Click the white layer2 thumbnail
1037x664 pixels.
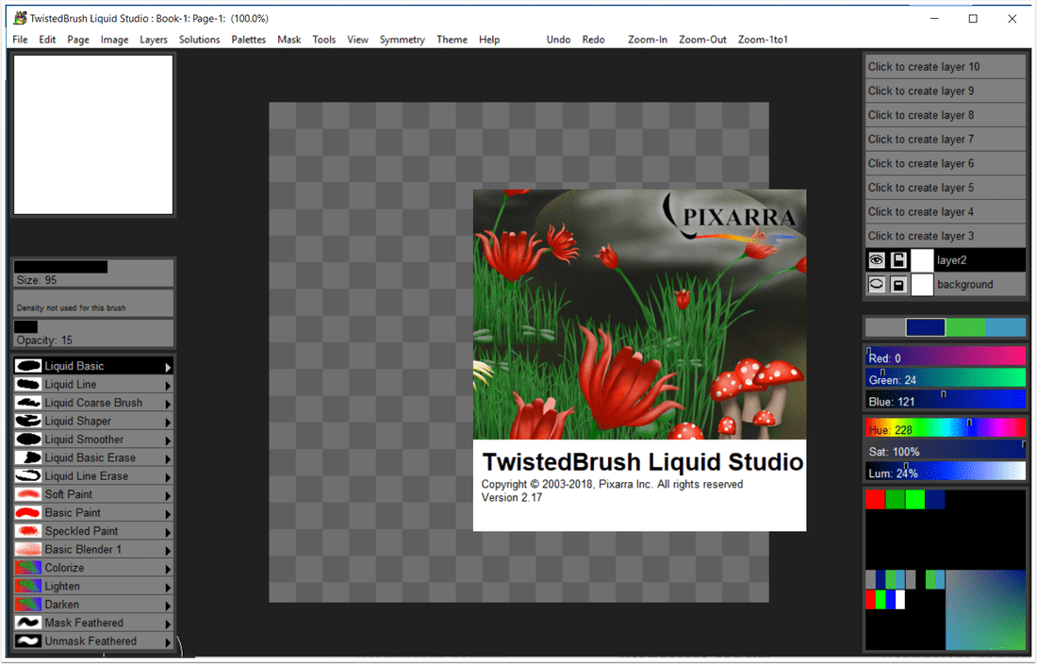[922, 260]
